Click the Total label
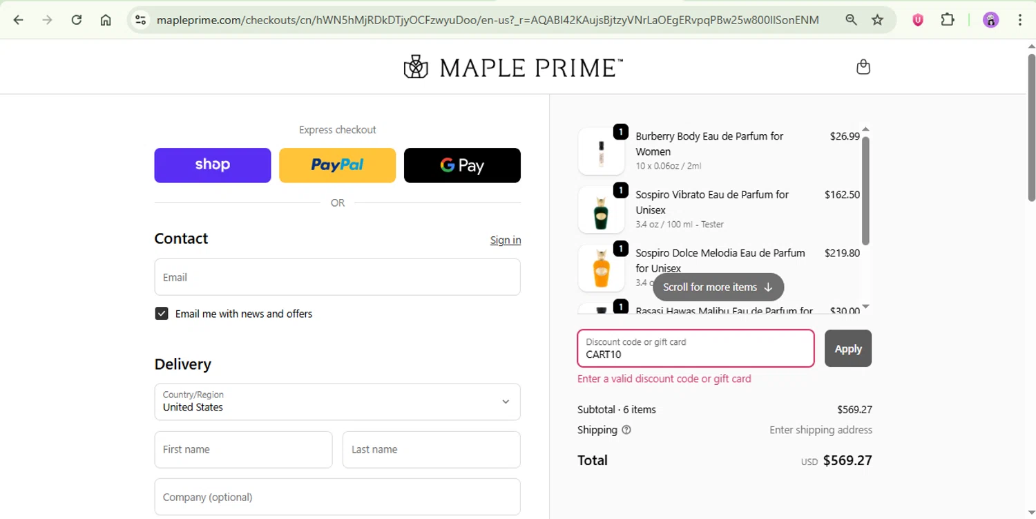The image size is (1036, 519). 593,460
